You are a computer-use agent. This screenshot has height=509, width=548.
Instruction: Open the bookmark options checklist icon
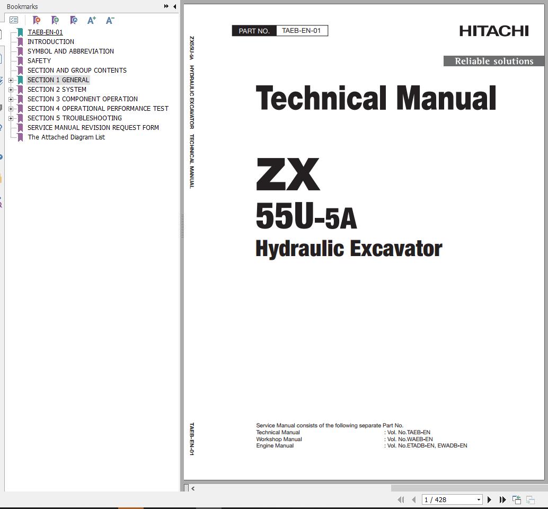tap(14, 20)
